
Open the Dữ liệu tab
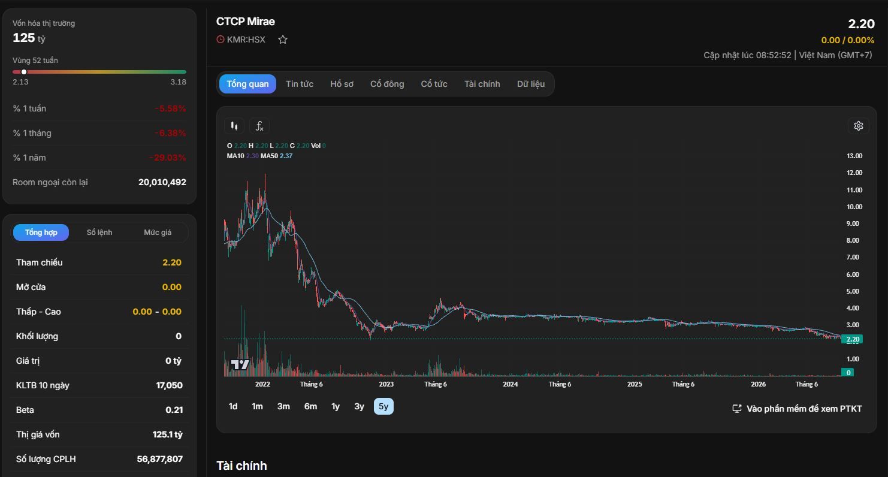(x=531, y=84)
